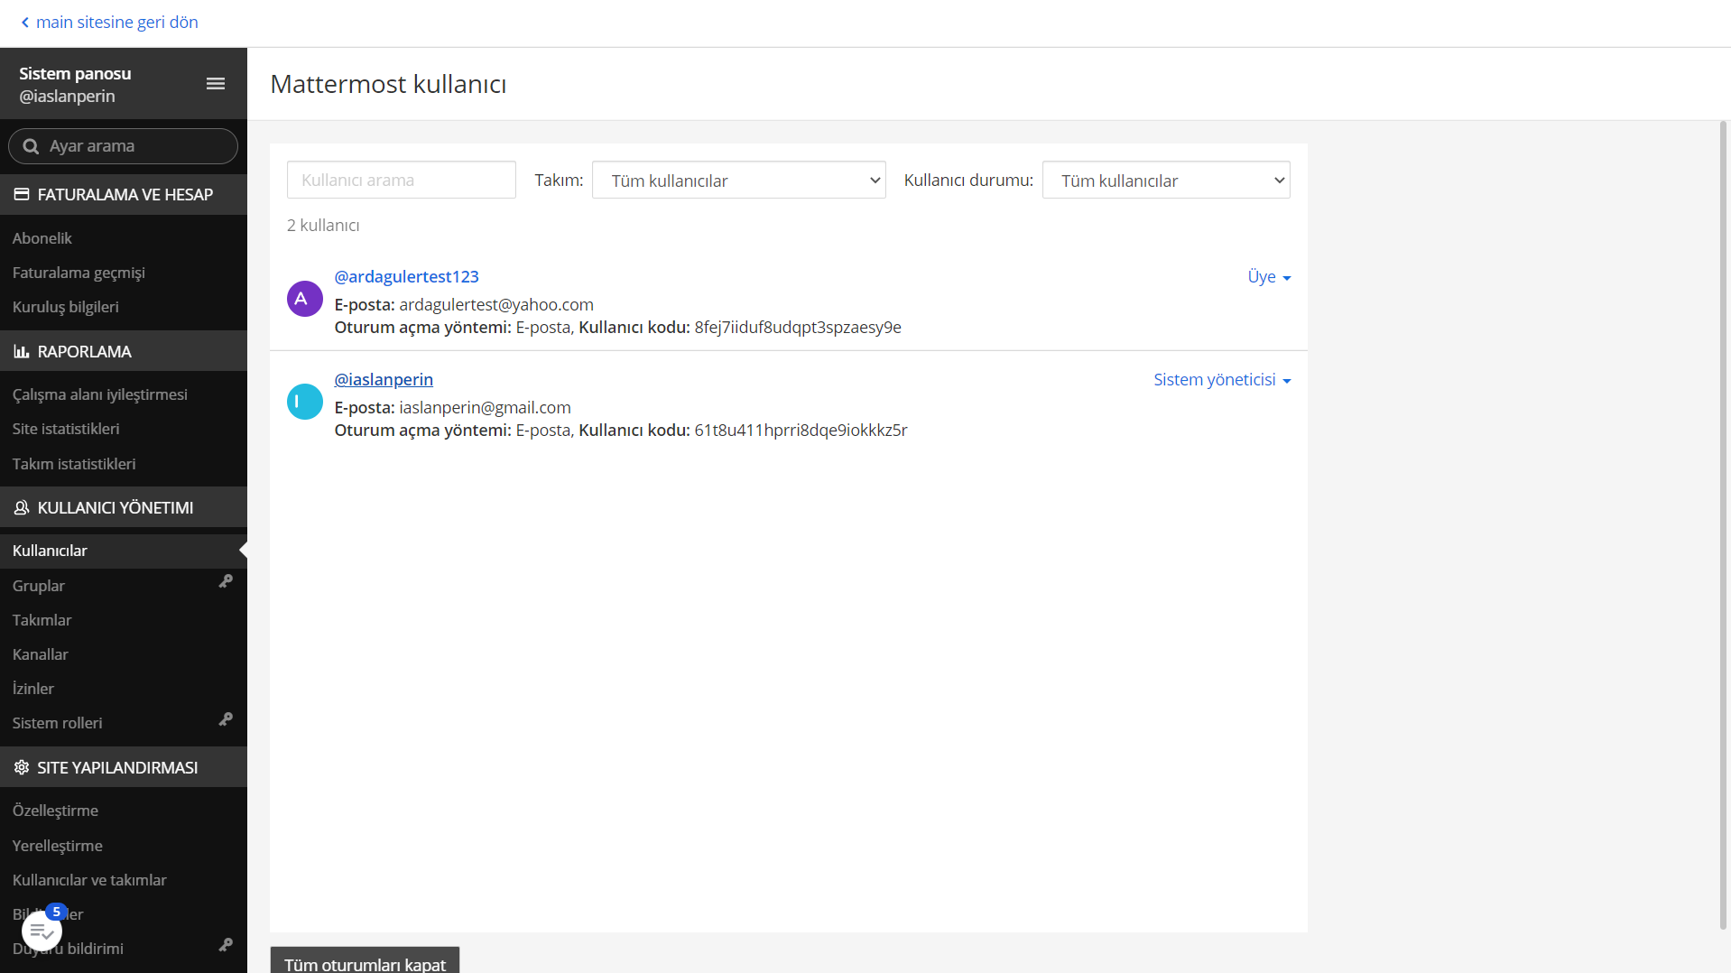Click Tüm oturumları kapat button
Viewport: 1731px width, 973px height.
coord(365,962)
